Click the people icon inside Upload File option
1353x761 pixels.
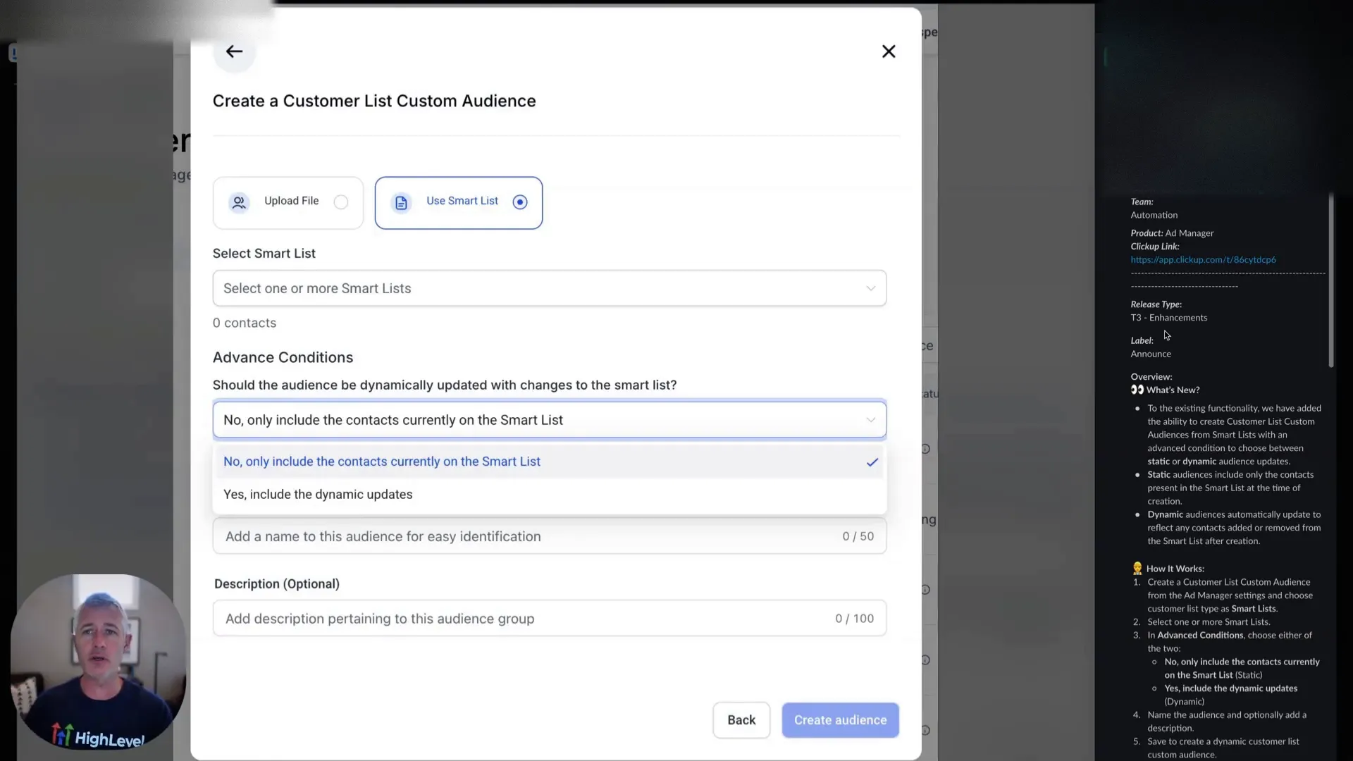pyautogui.click(x=239, y=202)
